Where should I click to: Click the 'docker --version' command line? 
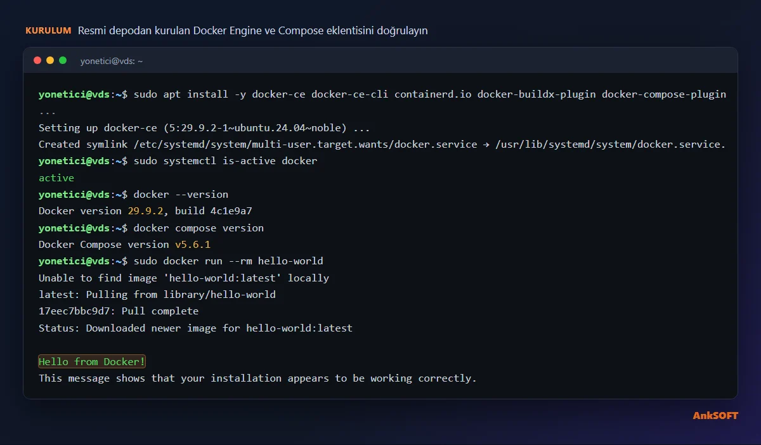(133, 195)
